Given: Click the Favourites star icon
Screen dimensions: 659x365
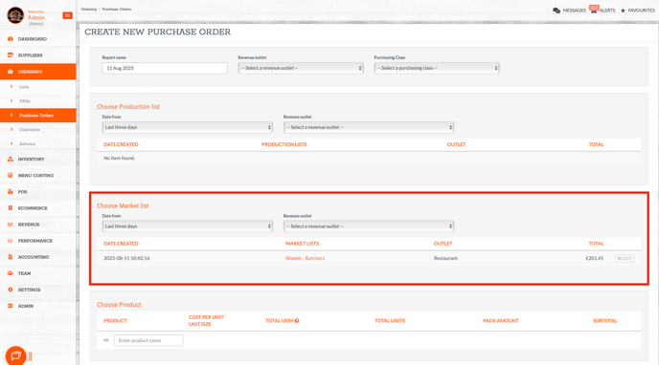Looking at the screenshot, I should coord(623,11).
